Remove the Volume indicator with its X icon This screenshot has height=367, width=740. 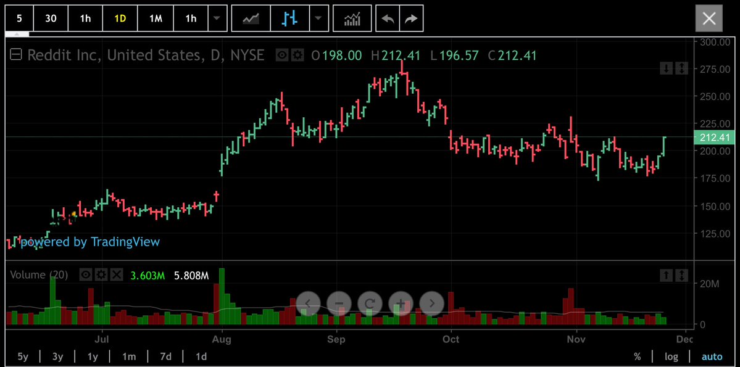pyautogui.click(x=117, y=274)
